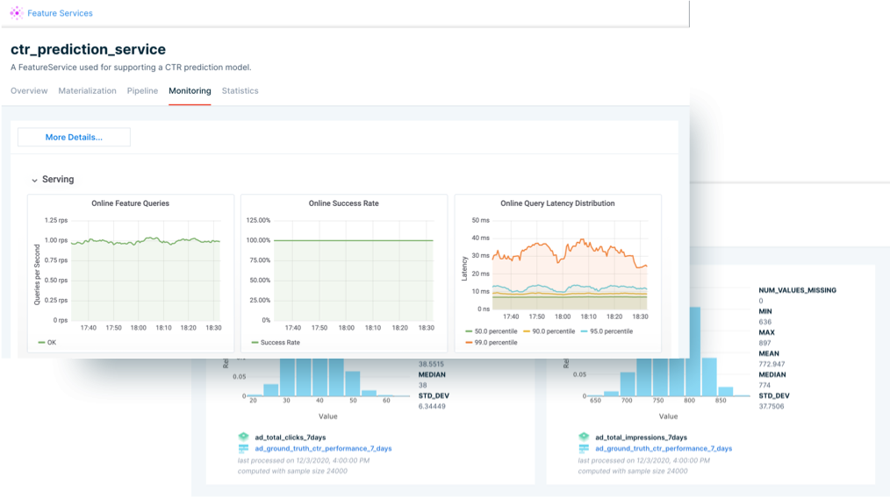890x498 pixels.
Task: Click the NUM_VALUES_MISSING statistic label
Action: (797, 290)
